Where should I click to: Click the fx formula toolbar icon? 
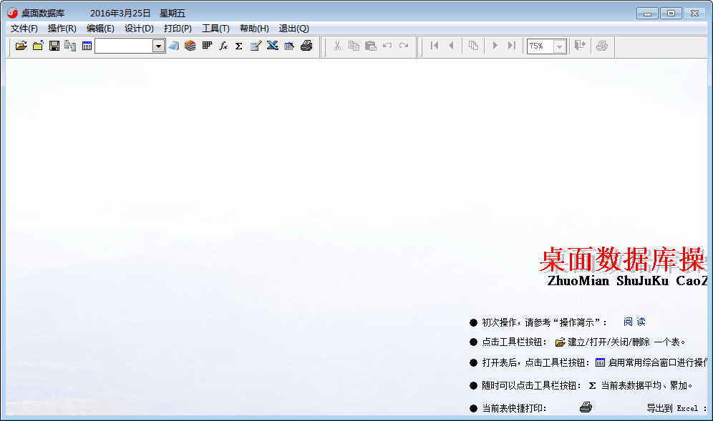(x=223, y=46)
